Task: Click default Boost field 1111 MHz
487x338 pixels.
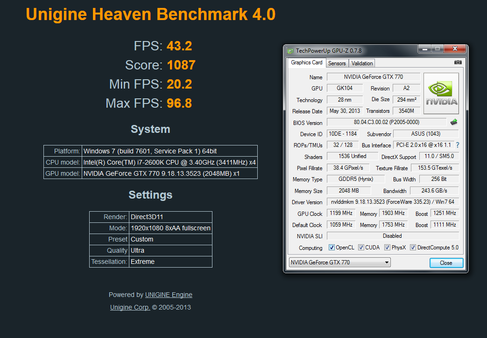Action: [x=445, y=225]
